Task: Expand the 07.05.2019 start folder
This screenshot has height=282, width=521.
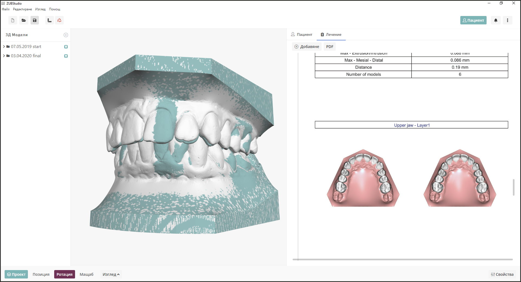Action: point(4,46)
